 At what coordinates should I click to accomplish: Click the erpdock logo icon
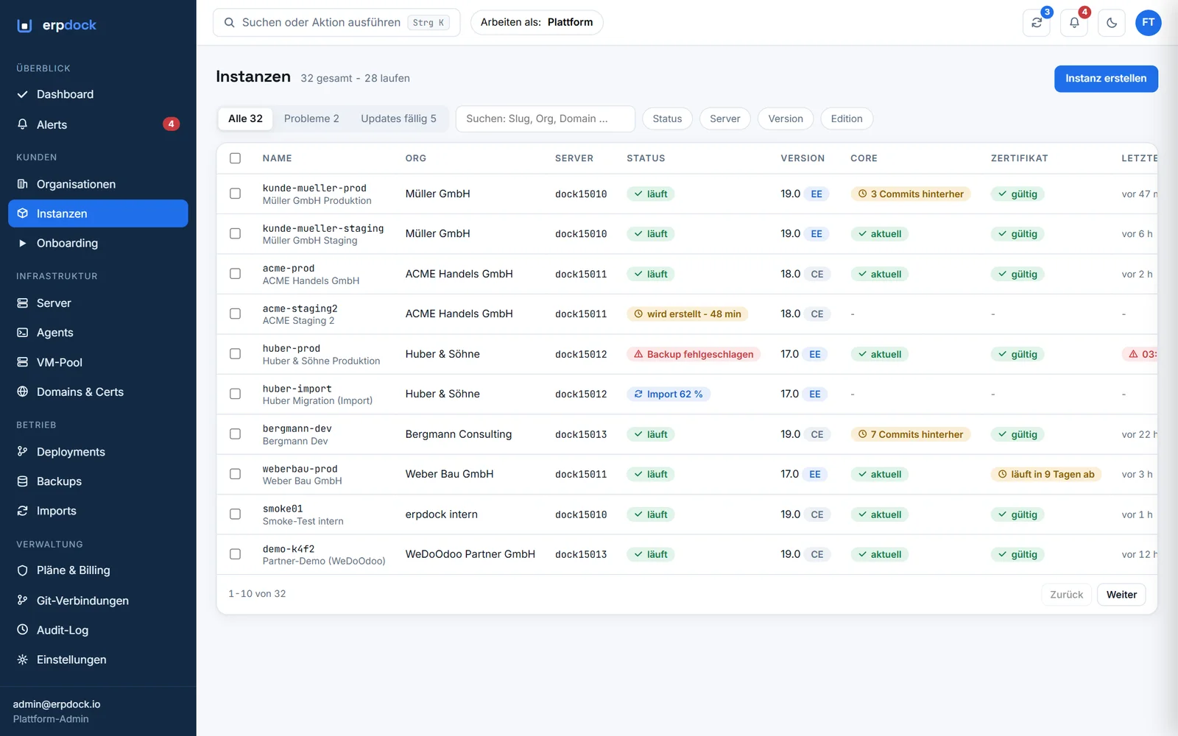point(24,26)
